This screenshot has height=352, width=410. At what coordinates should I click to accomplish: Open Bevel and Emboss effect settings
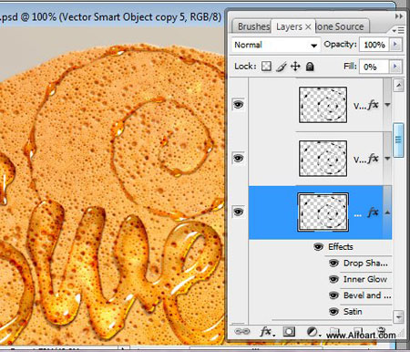point(367,295)
